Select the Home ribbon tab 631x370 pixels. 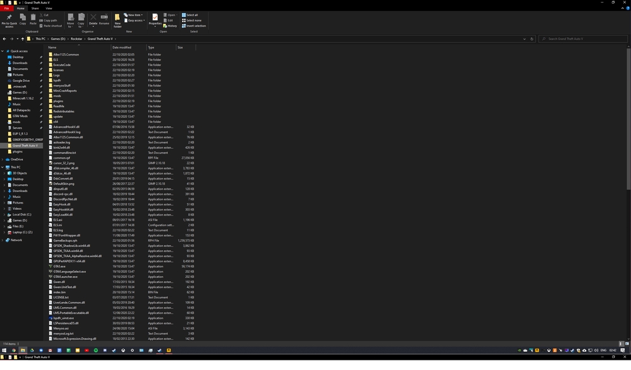click(21, 8)
